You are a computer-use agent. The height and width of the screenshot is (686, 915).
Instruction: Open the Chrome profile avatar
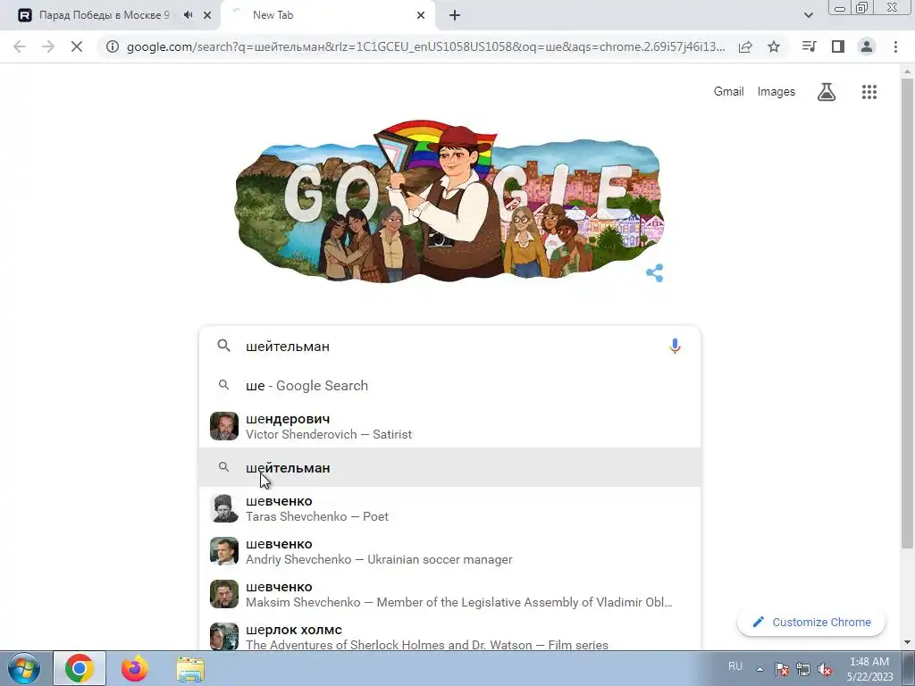(867, 46)
